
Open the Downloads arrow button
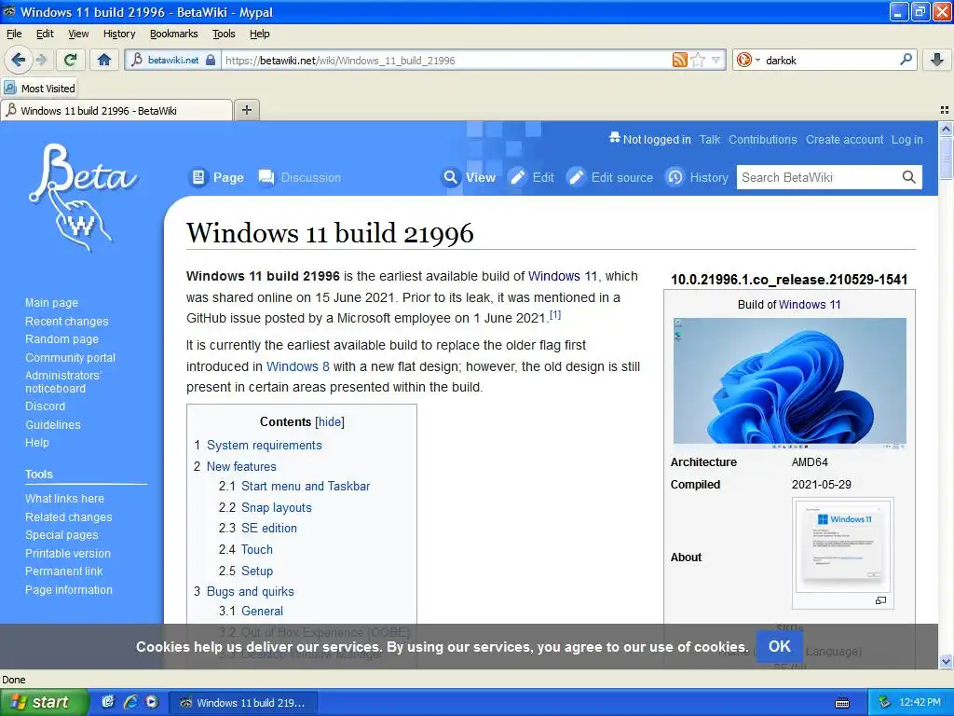point(937,60)
